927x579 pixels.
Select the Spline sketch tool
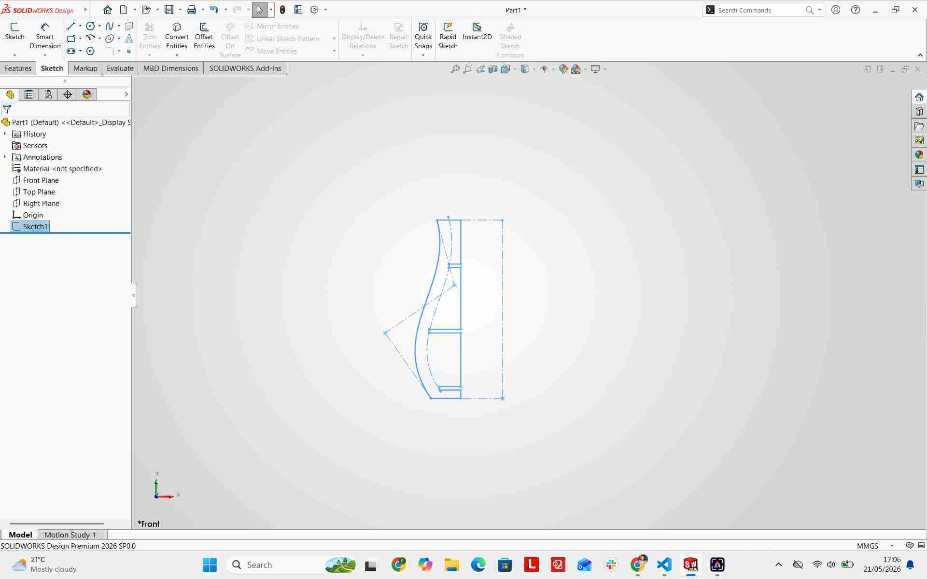pyautogui.click(x=110, y=26)
